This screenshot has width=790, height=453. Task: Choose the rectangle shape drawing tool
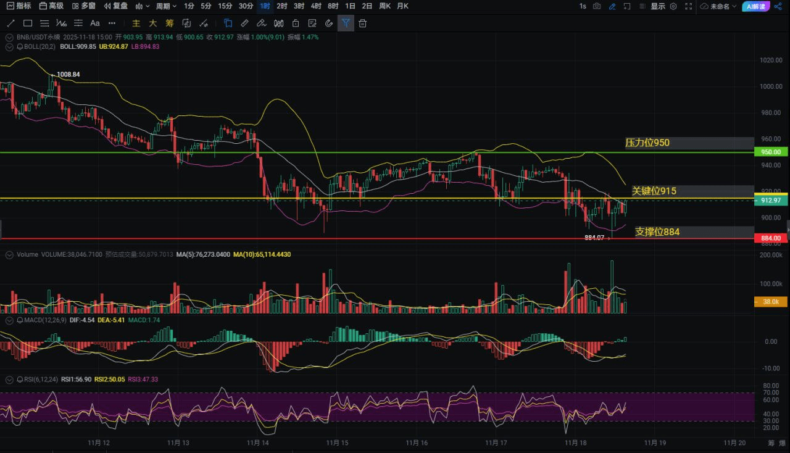pyautogui.click(x=28, y=23)
